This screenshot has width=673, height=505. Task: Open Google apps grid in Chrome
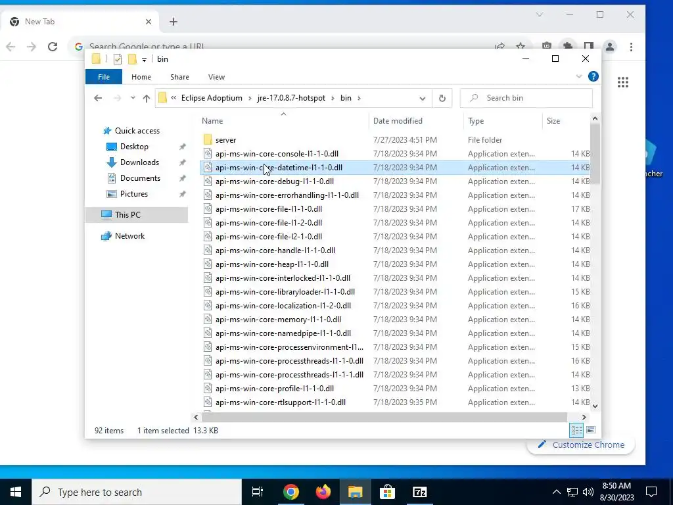623,82
